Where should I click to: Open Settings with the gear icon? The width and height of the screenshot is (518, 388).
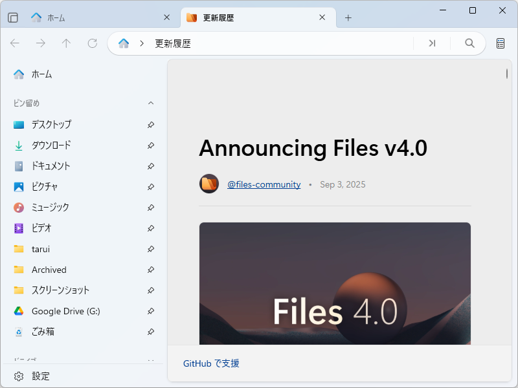point(19,376)
